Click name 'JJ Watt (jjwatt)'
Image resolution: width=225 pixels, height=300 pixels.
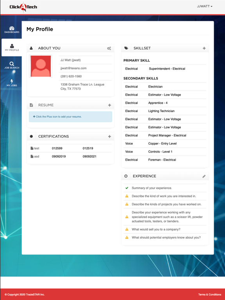coord(70,60)
